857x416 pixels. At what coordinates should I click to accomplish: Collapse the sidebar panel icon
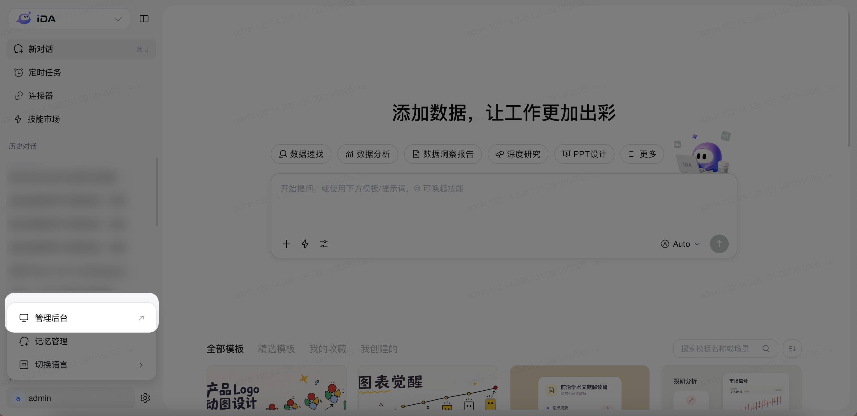144,19
